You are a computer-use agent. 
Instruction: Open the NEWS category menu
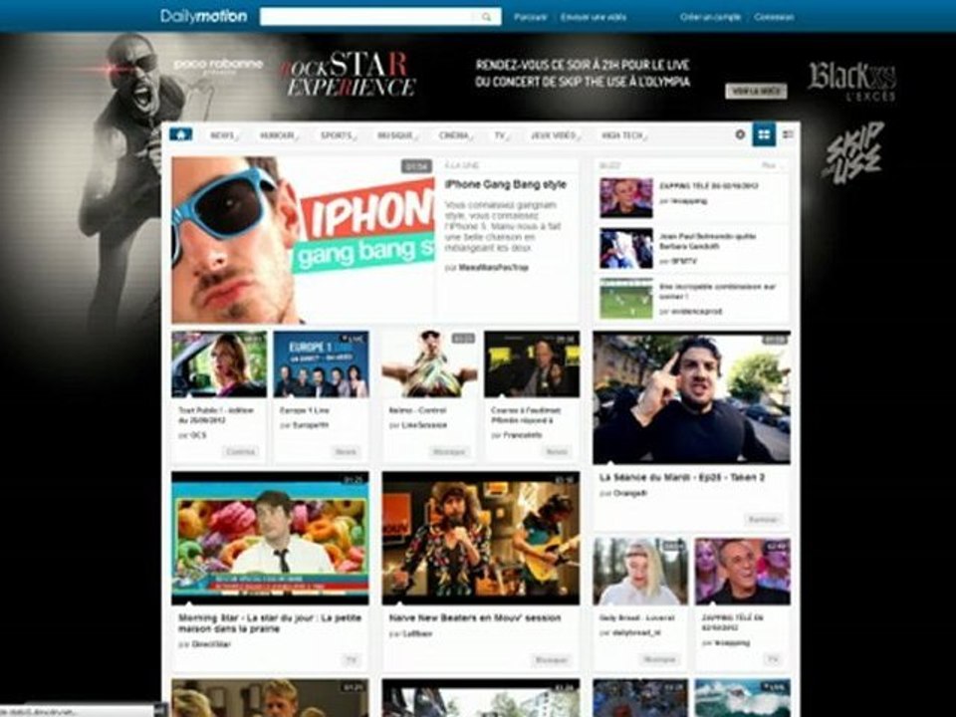coord(224,135)
